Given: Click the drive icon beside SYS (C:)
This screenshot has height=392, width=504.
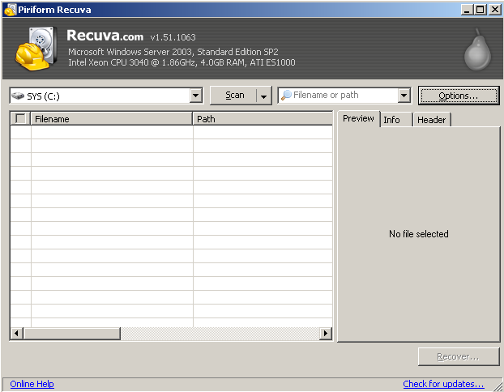Looking at the screenshot, I should [x=18, y=96].
